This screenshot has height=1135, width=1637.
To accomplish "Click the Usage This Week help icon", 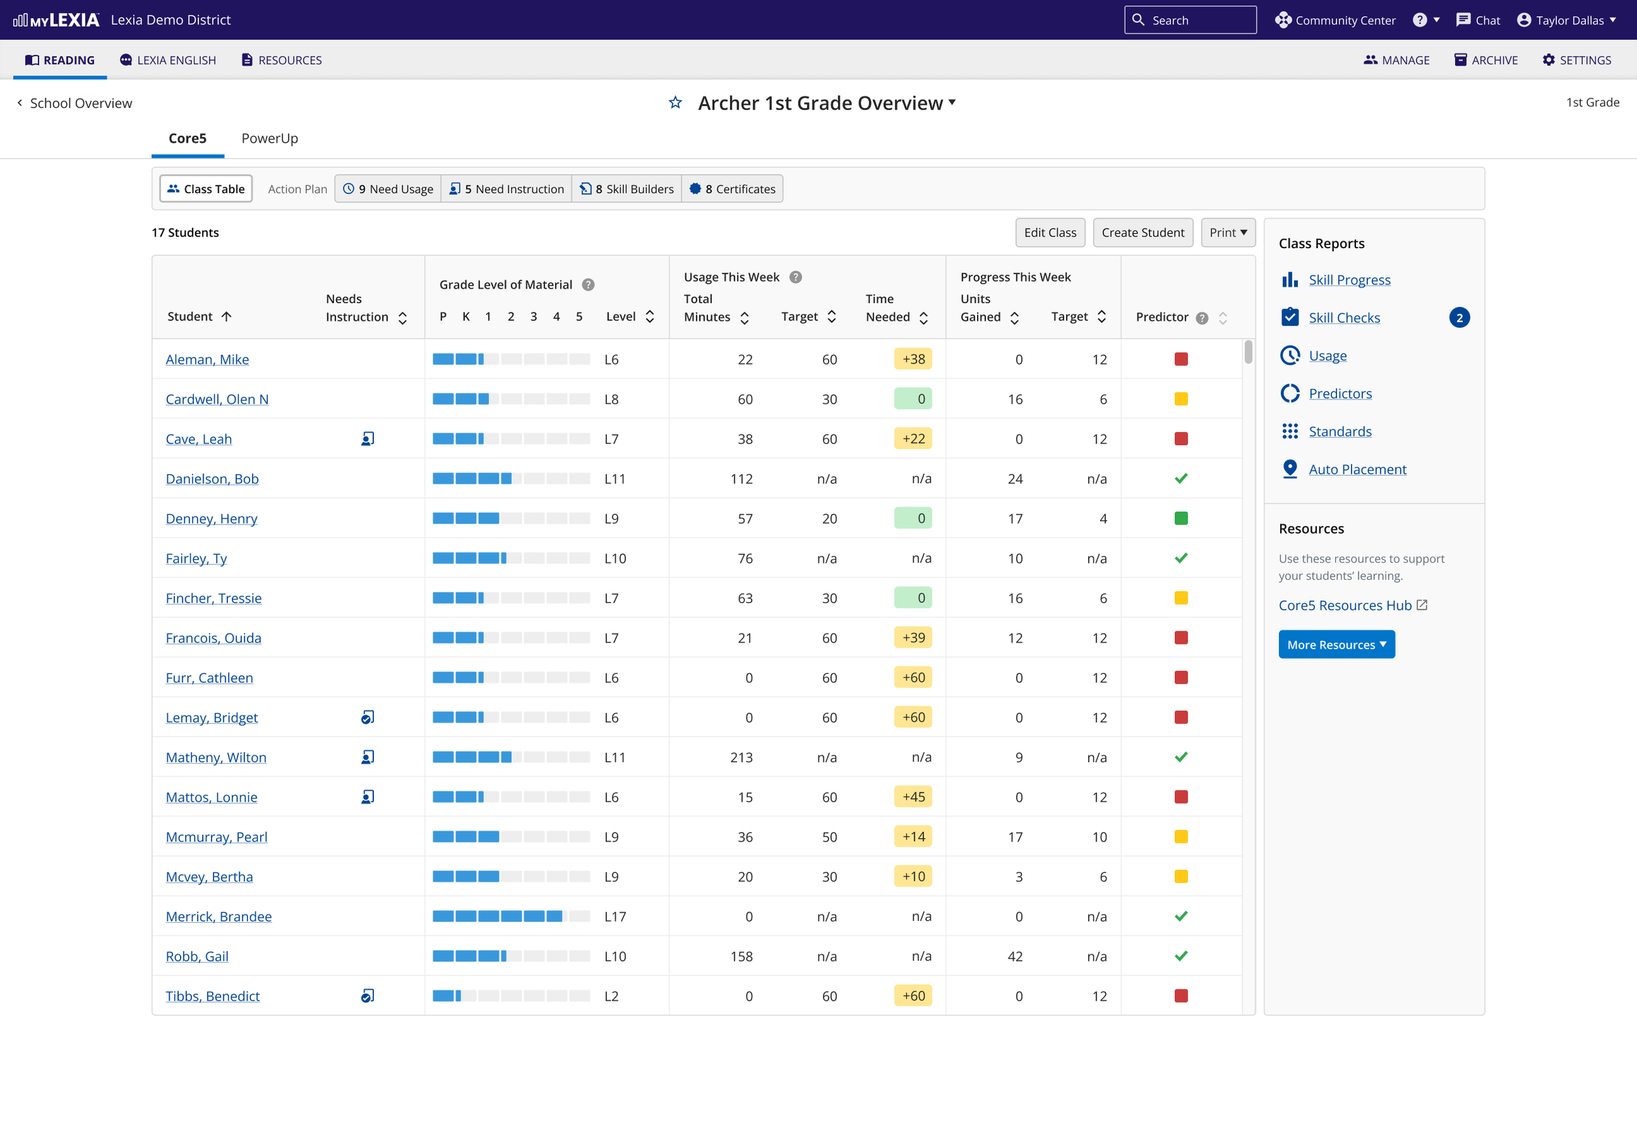I will coord(796,277).
